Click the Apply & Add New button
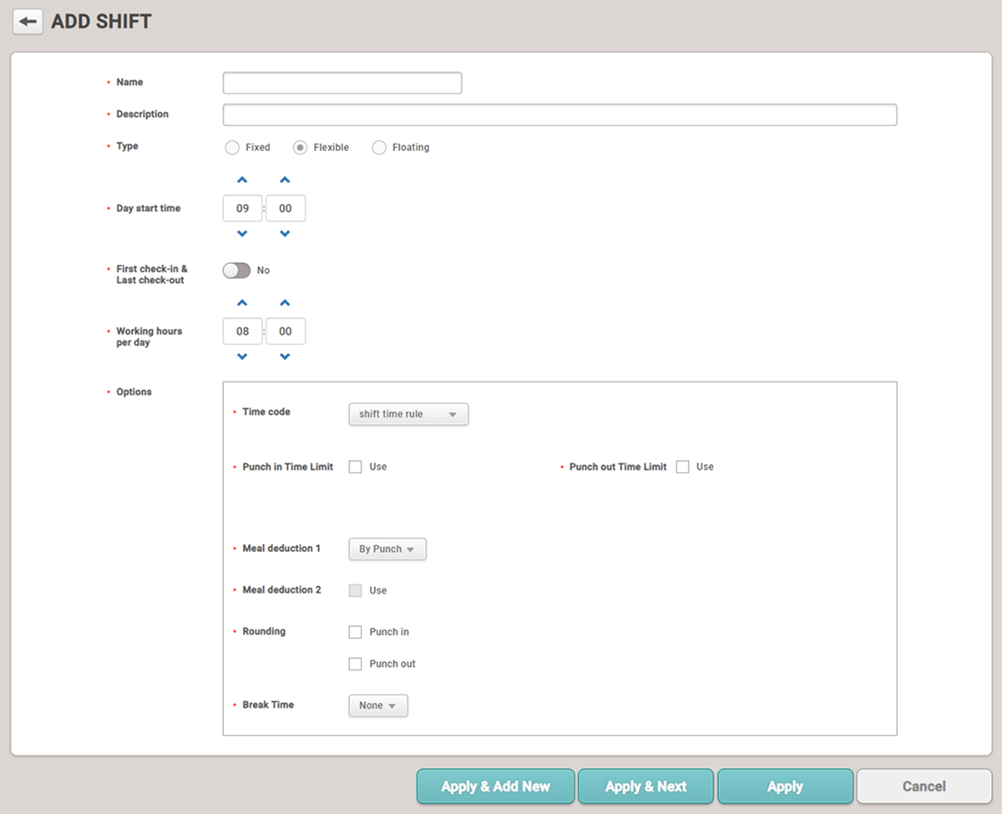Viewport: 1002px width, 814px height. pyautogui.click(x=495, y=786)
